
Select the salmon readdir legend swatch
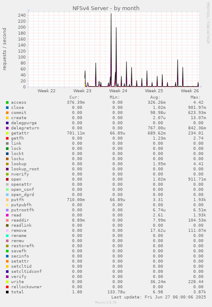(7, 220)
